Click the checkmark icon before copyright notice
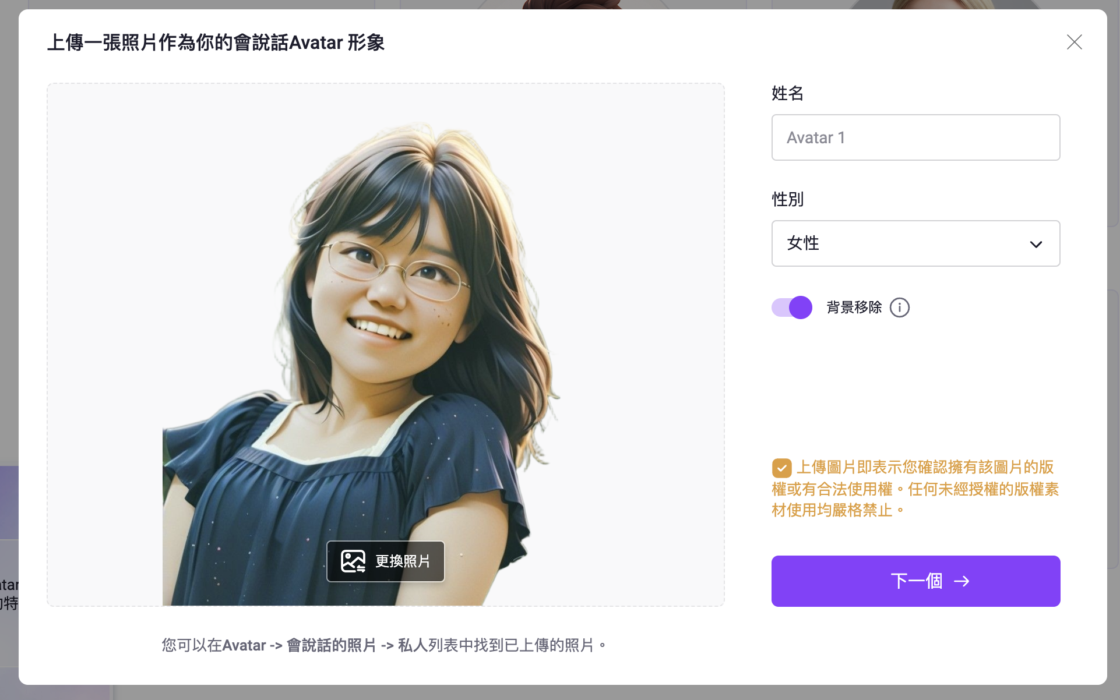Viewport: 1120px width, 700px height. point(781,468)
